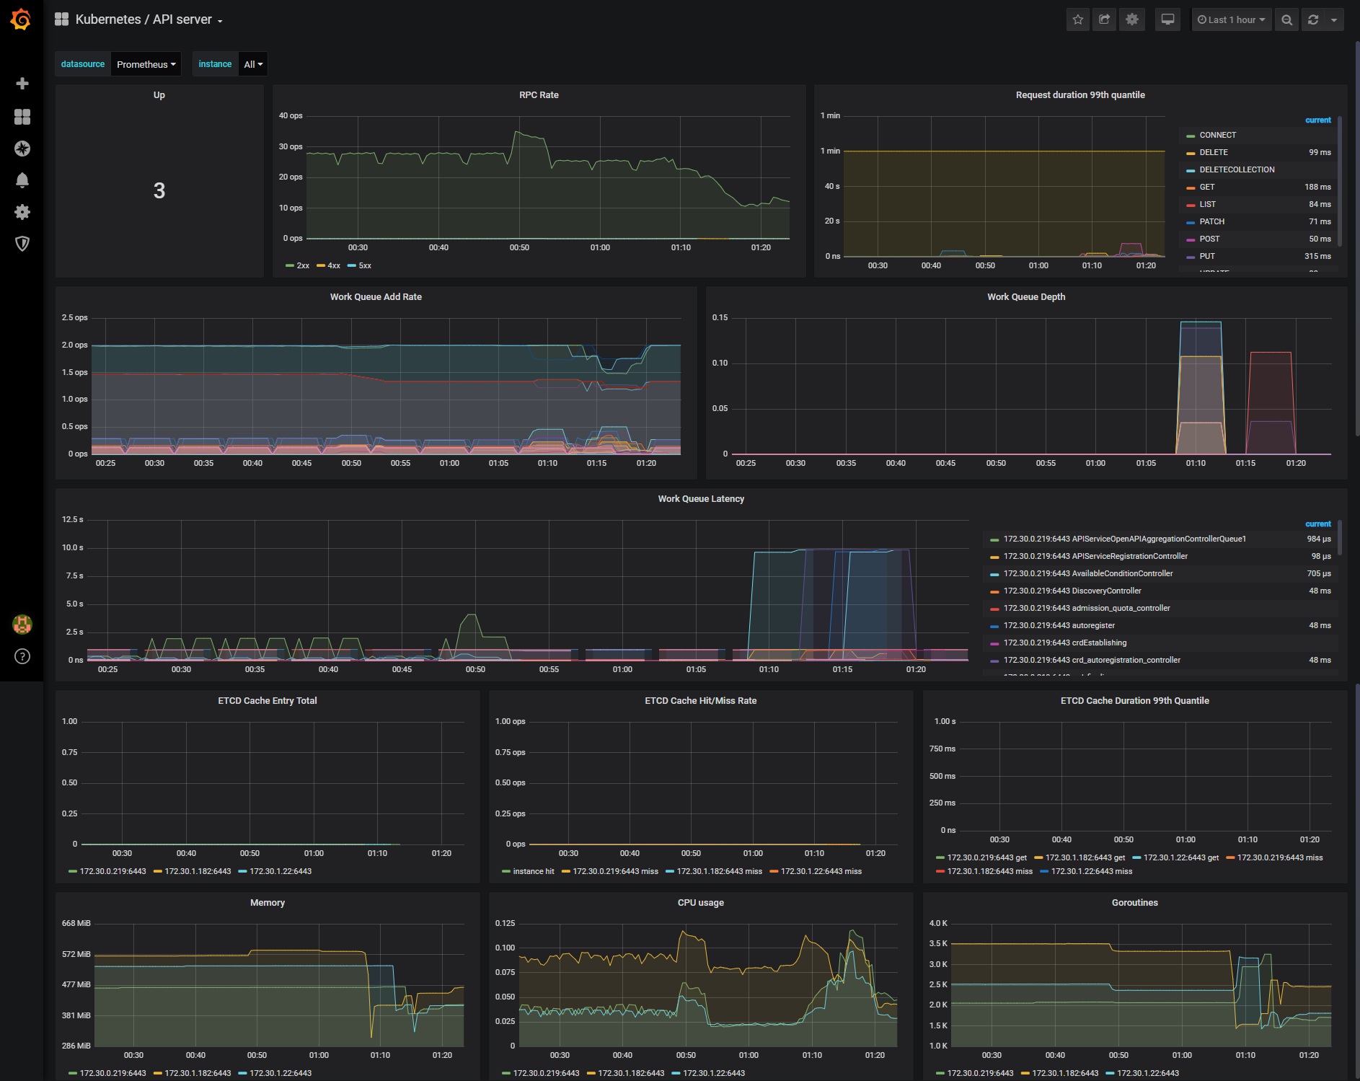Open the Dashboards grid icon in sidebar
The width and height of the screenshot is (1360, 1081).
click(x=22, y=117)
